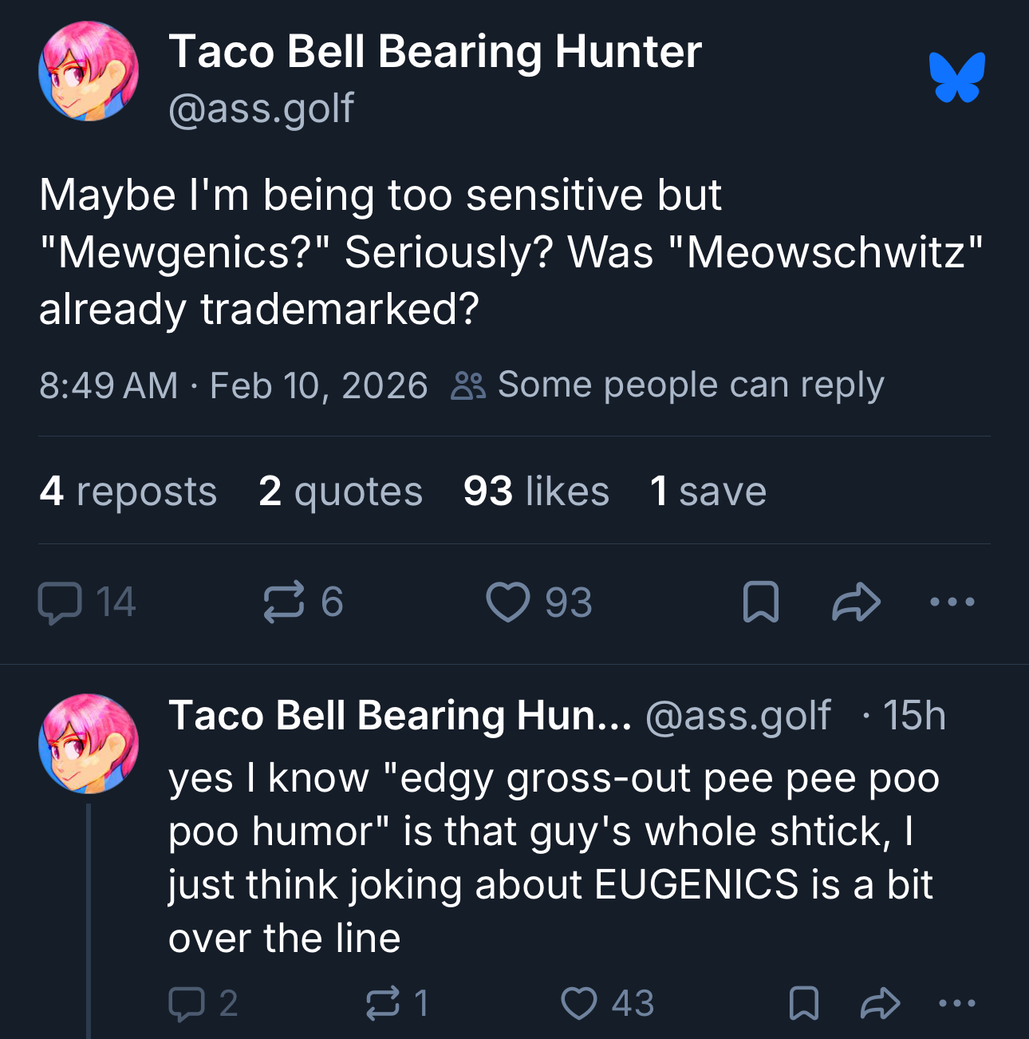Open 'Some people can reply' settings
Viewport: 1029px width, 1039px height.
pyautogui.click(x=668, y=385)
